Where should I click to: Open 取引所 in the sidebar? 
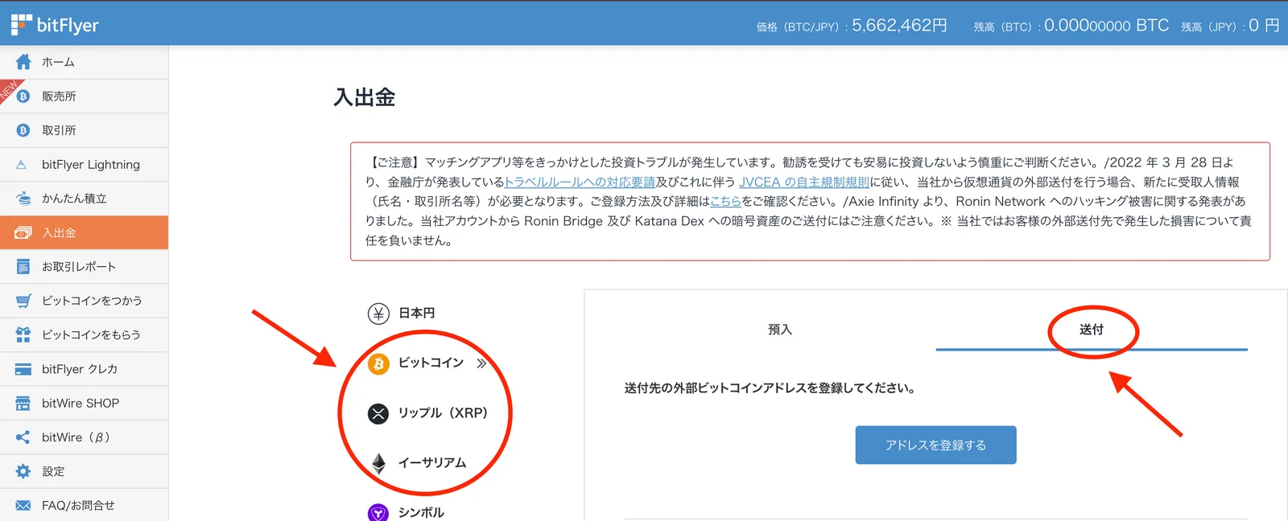tap(84, 130)
